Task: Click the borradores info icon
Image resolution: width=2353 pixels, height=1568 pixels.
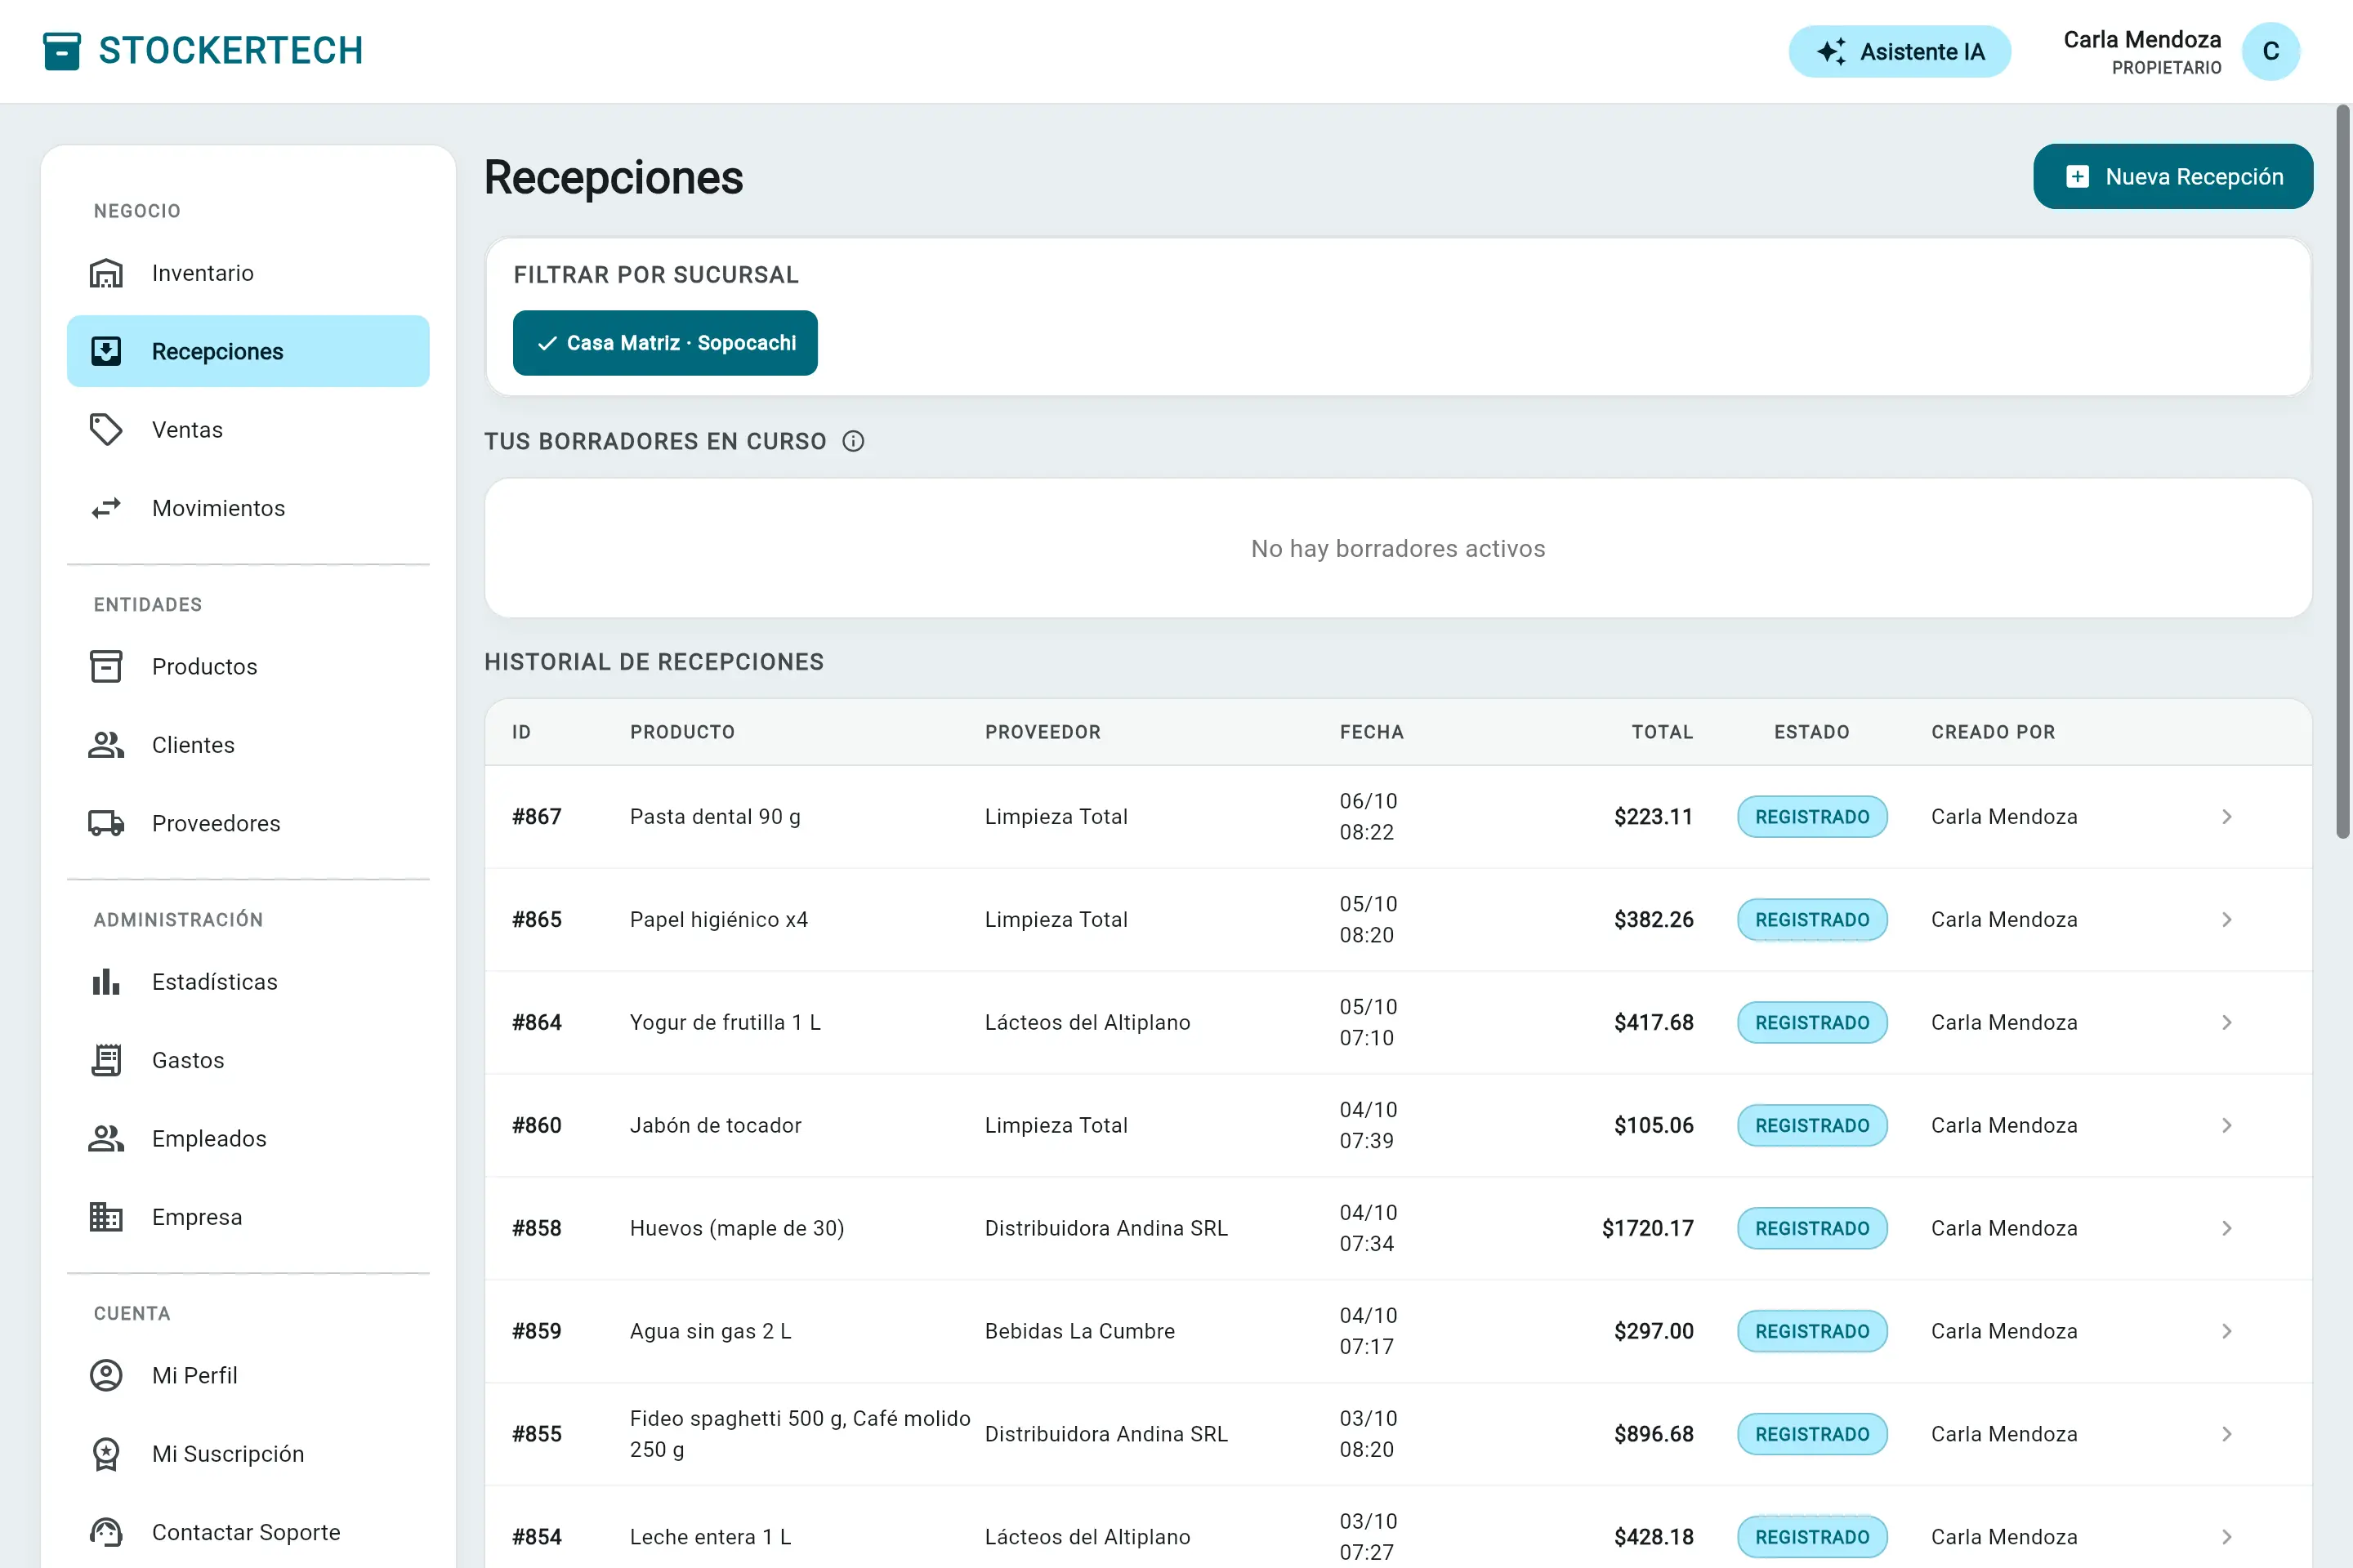Action: tap(853, 441)
